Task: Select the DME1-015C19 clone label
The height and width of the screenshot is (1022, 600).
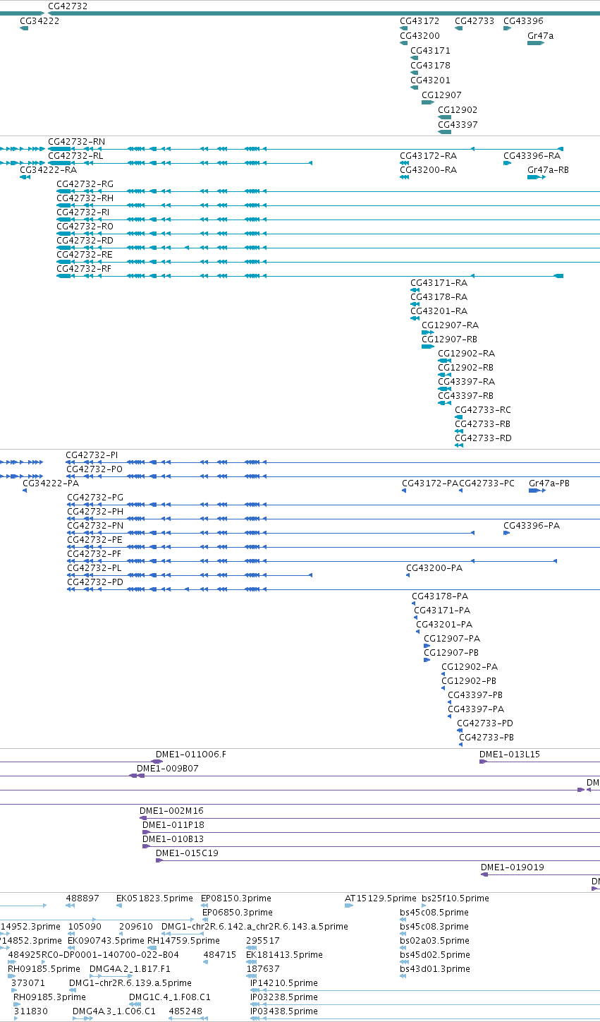Action: [187, 853]
